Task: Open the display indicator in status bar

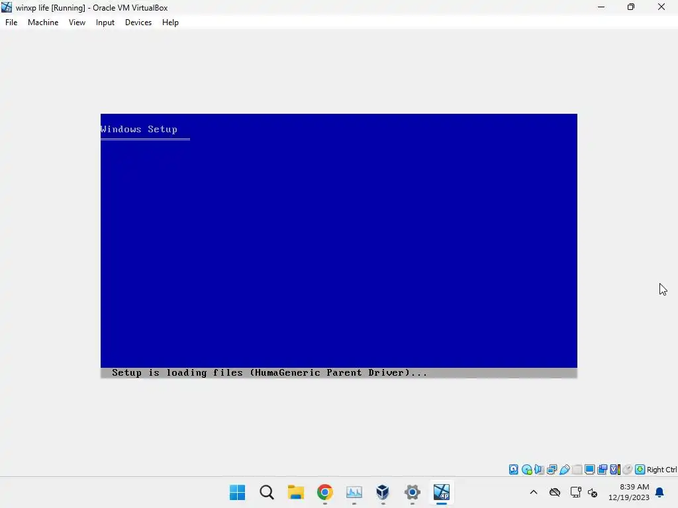Action: pyautogui.click(x=589, y=470)
